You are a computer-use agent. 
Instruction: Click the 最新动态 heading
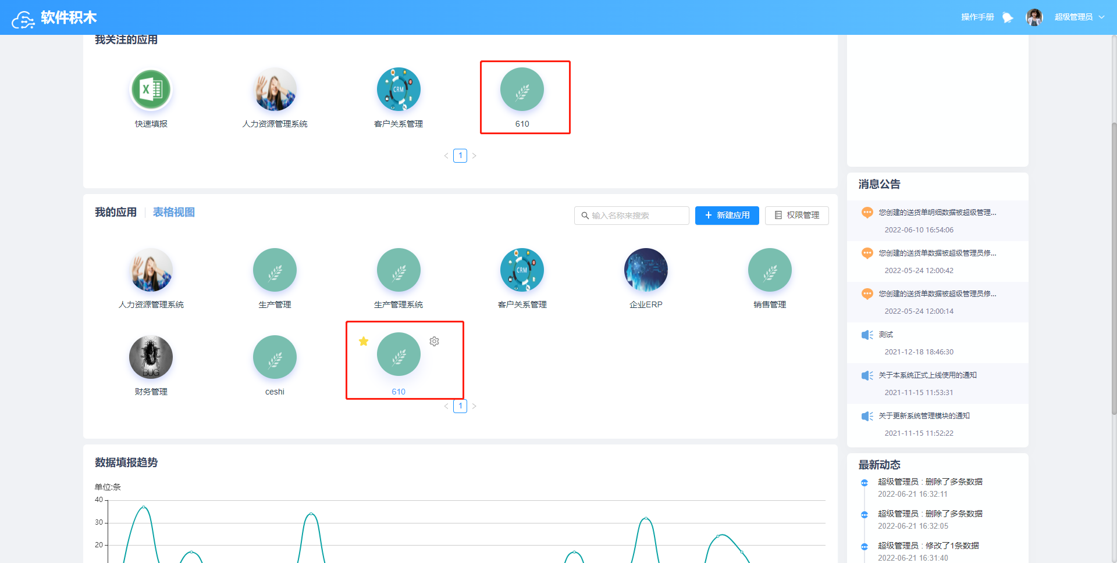coord(879,465)
